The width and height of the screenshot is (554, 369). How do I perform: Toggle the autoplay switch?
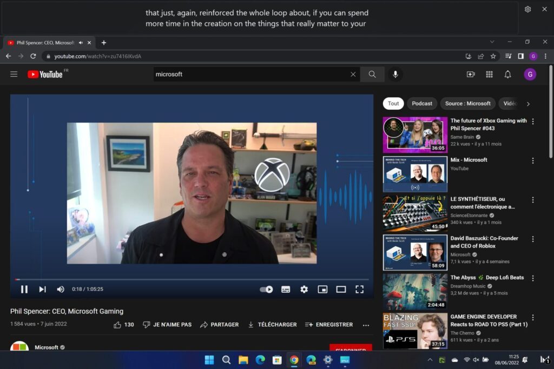tap(266, 289)
